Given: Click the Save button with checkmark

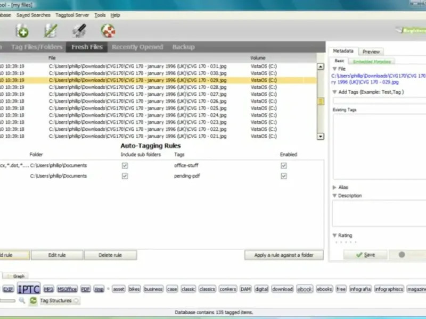Looking at the screenshot, I should pos(365,255).
